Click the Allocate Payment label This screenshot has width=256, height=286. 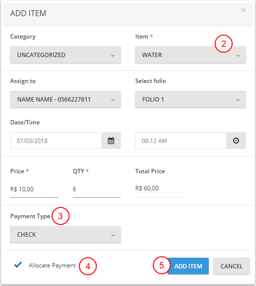pos(52,266)
